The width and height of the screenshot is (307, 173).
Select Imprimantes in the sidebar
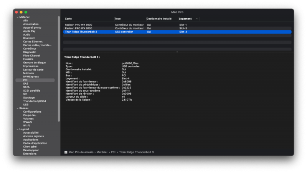coord(31,66)
